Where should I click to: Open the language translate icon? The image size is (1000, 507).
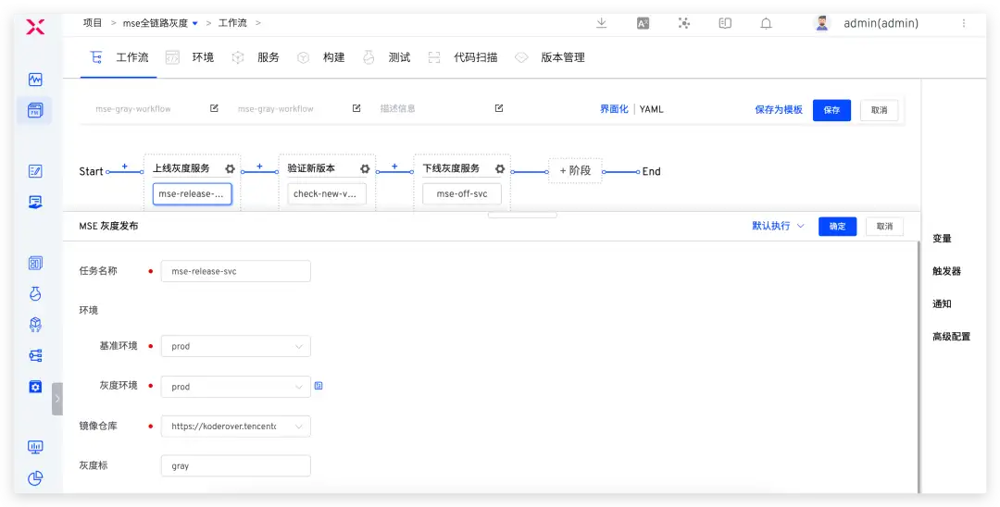point(643,23)
